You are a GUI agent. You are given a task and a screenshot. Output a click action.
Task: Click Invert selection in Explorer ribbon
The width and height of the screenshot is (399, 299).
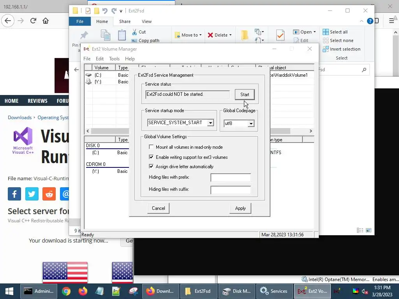[x=341, y=49]
